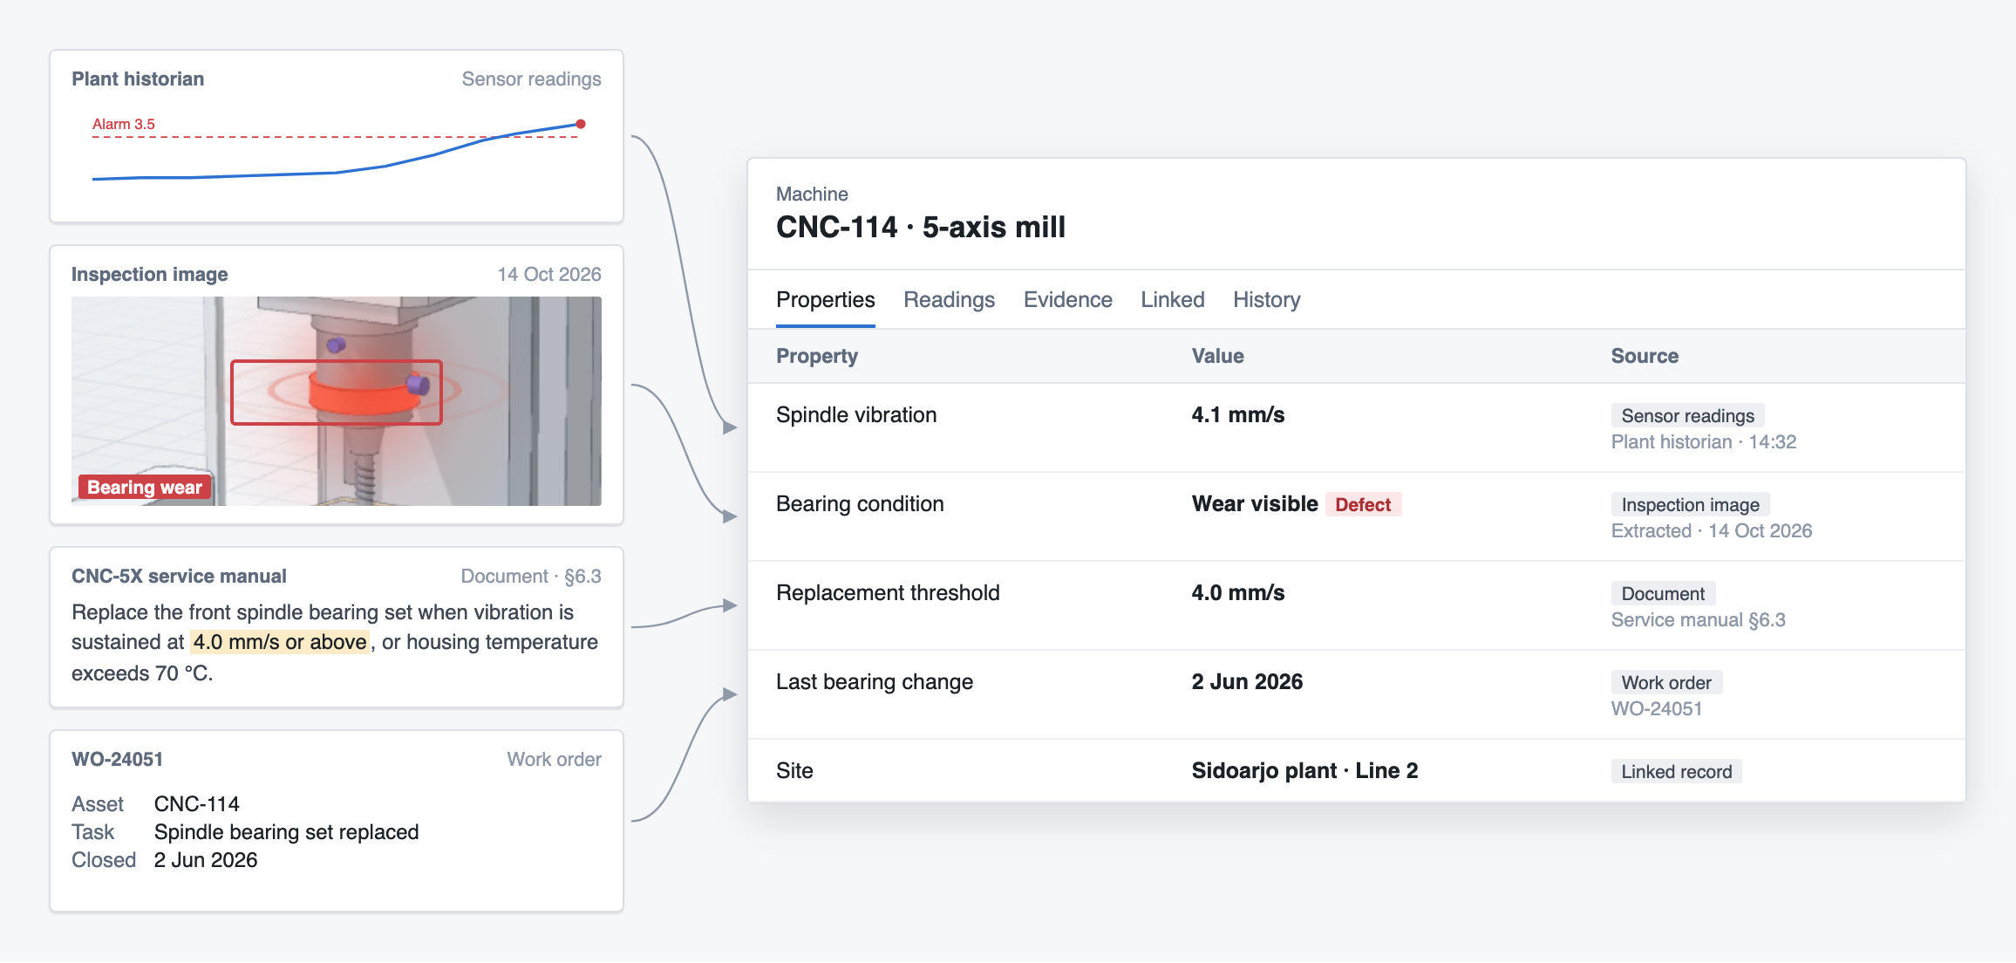This screenshot has width=2016, height=963.
Task: Click the Bearing wear label on image
Action: pos(145,488)
